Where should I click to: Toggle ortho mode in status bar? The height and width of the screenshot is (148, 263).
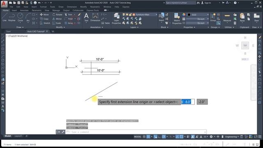pos(159,136)
